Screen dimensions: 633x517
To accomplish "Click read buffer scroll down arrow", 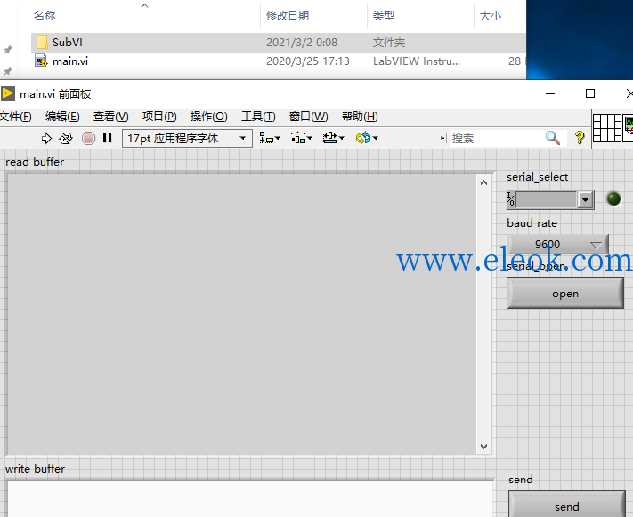I will [483, 447].
